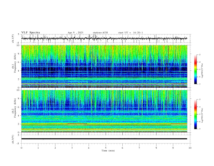Click the "VLF Spectra" plot title

pos(31,33)
